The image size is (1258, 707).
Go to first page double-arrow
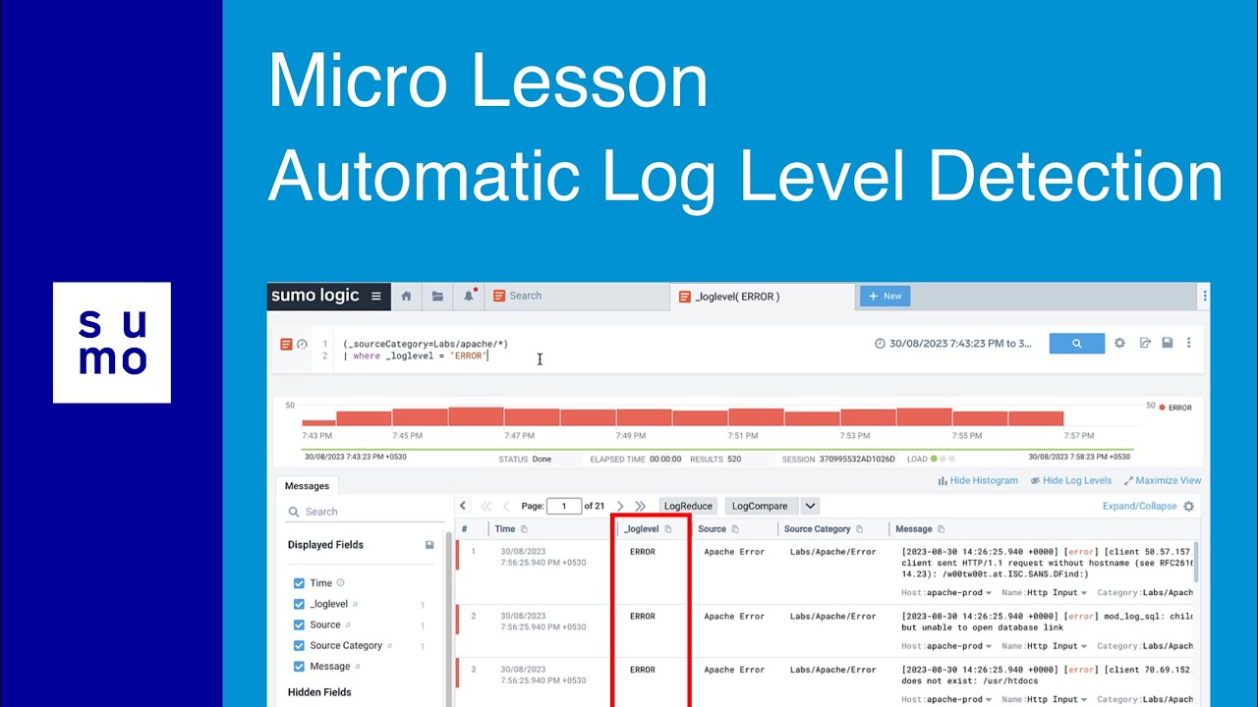click(x=486, y=506)
